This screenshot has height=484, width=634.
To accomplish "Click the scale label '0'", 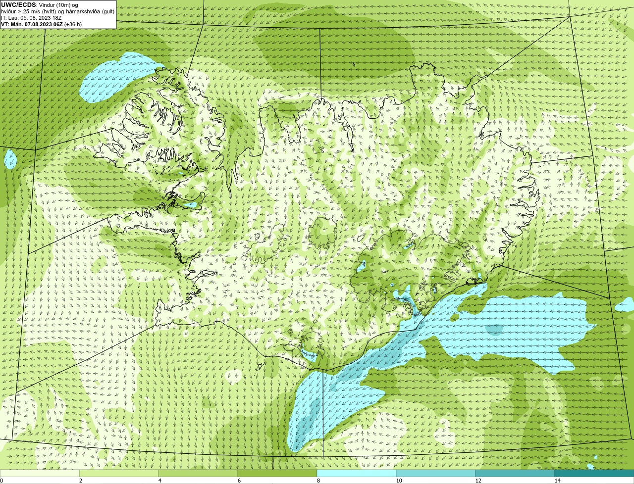I will point(1,481).
